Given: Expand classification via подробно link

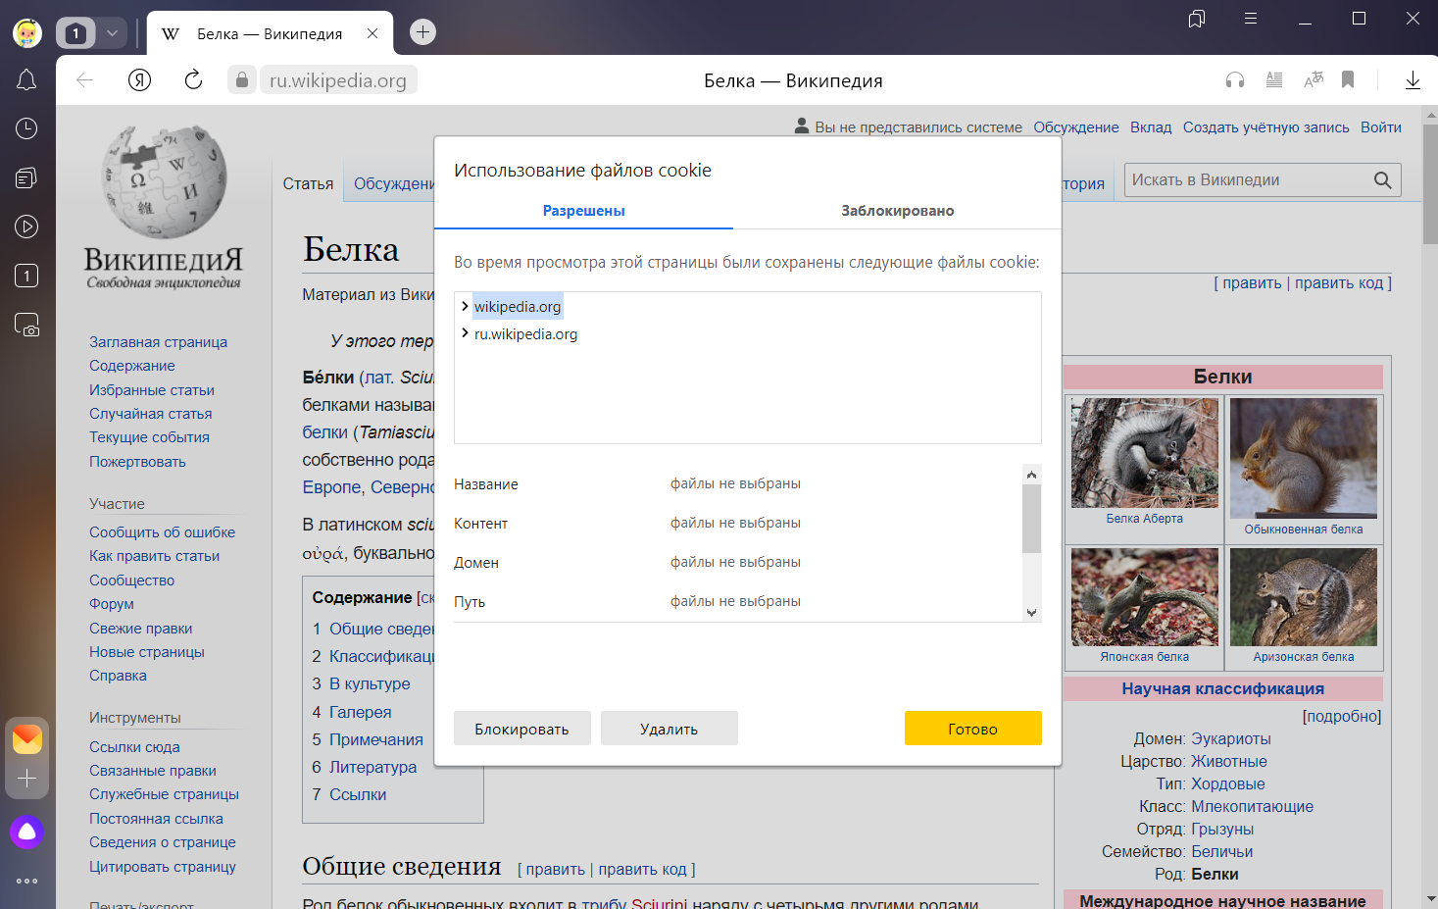Looking at the screenshot, I should point(1342,716).
